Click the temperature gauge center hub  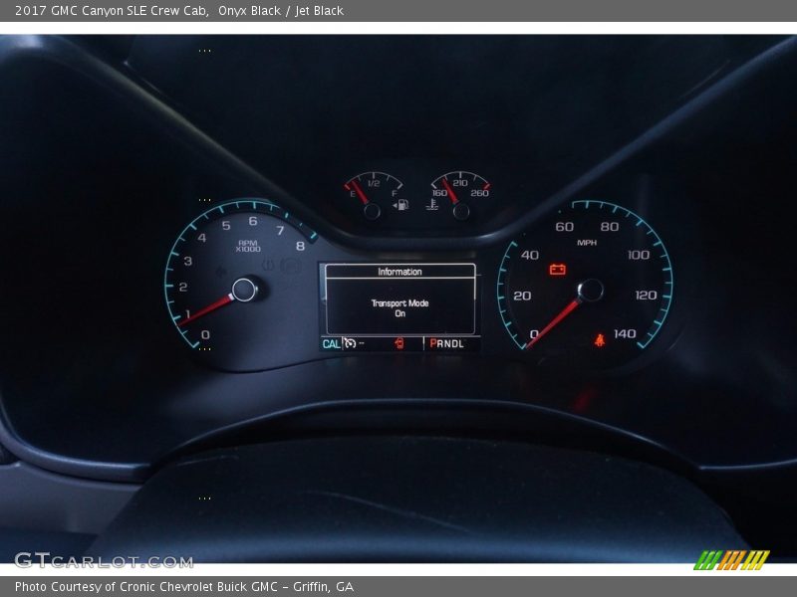tap(461, 211)
